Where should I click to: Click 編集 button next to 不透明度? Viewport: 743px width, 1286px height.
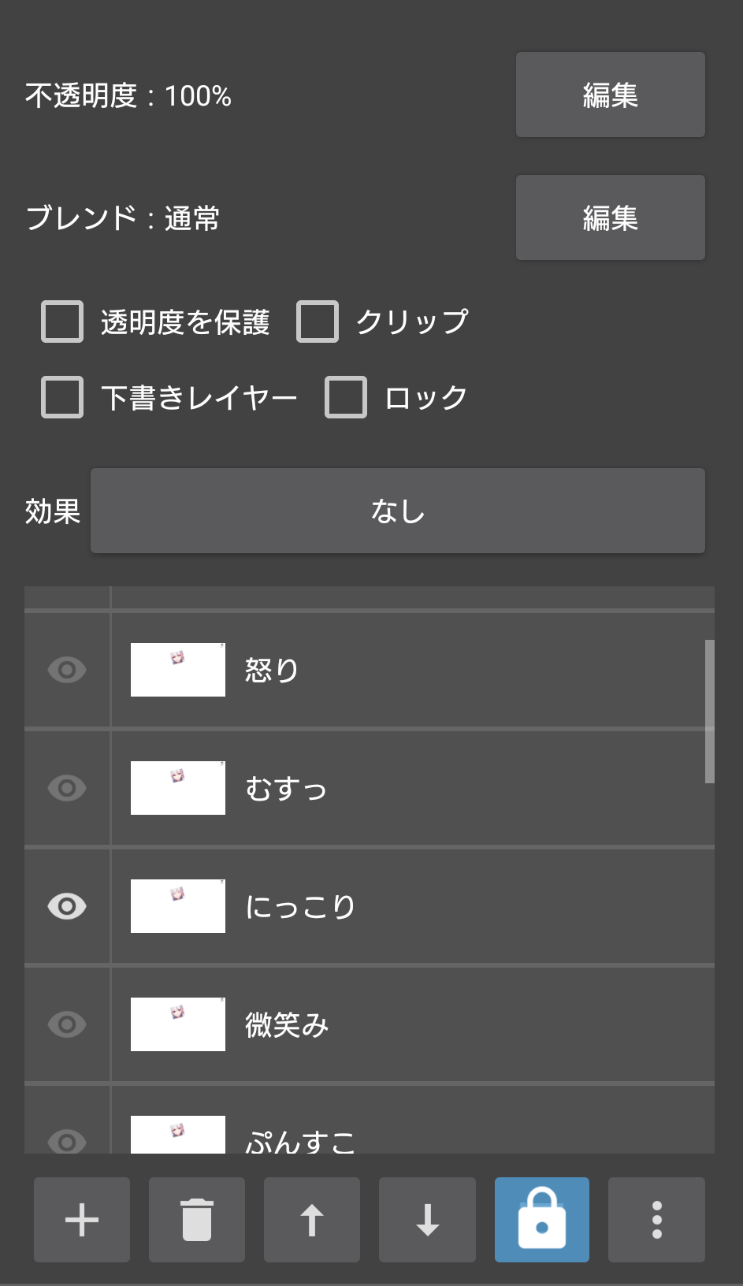point(610,95)
